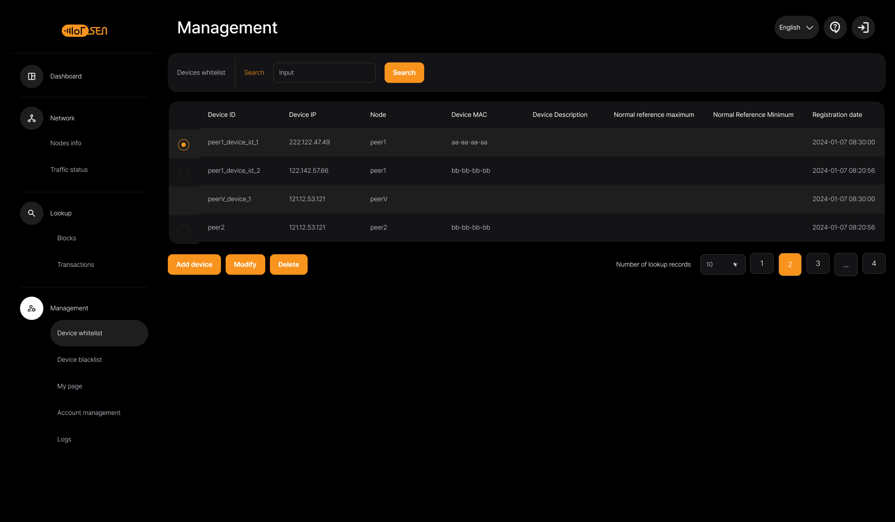Image resolution: width=895 pixels, height=522 pixels.
Task: Click the Dashboard grid icon
Action: [32, 76]
